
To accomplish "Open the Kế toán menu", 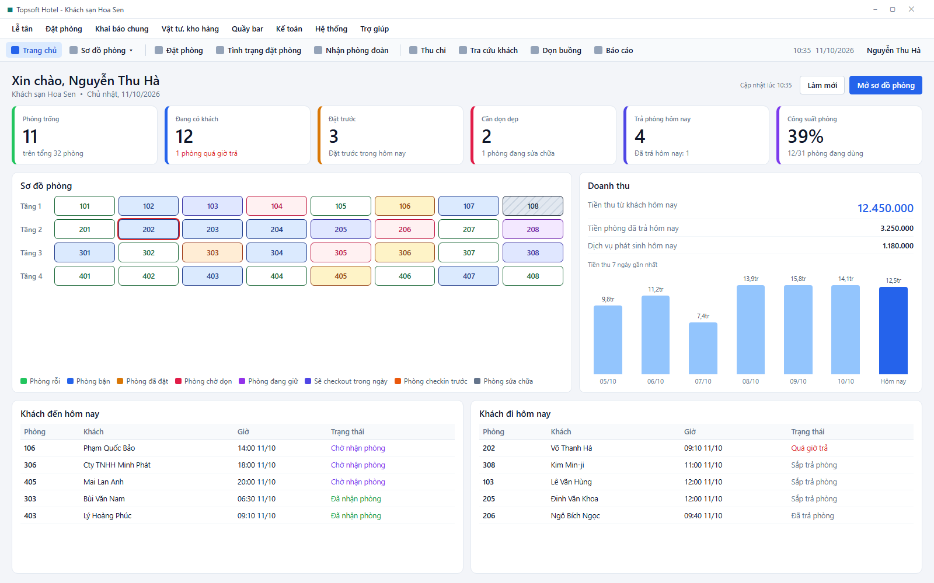I will [289, 29].
